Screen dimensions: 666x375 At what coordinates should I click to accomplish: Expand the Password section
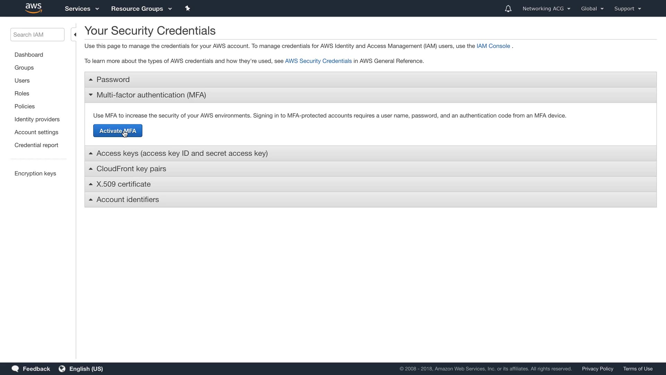(113, 80)
